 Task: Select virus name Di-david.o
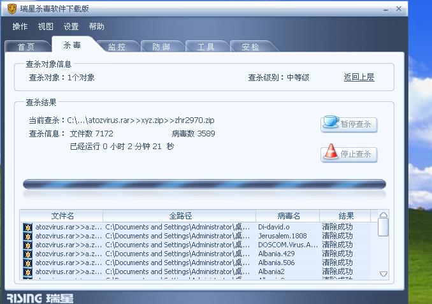coord(273,227)
